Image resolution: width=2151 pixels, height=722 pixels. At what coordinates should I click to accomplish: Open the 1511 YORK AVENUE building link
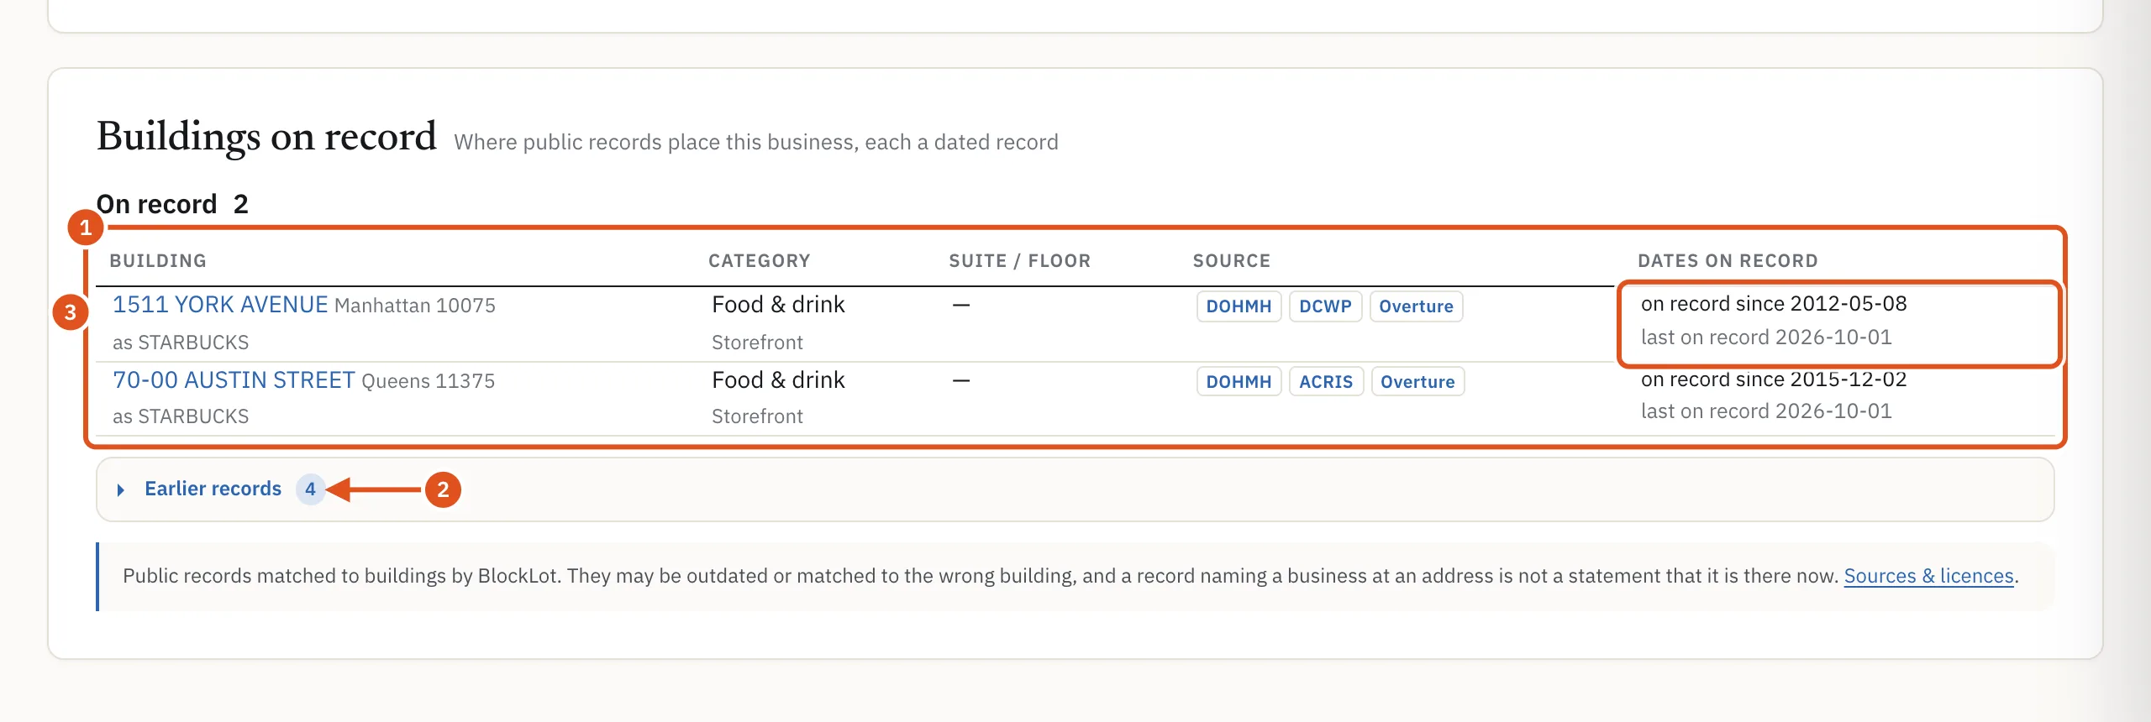(x=220, y=305)
